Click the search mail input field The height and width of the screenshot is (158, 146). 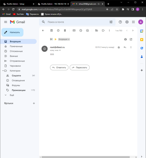point(78,22)
